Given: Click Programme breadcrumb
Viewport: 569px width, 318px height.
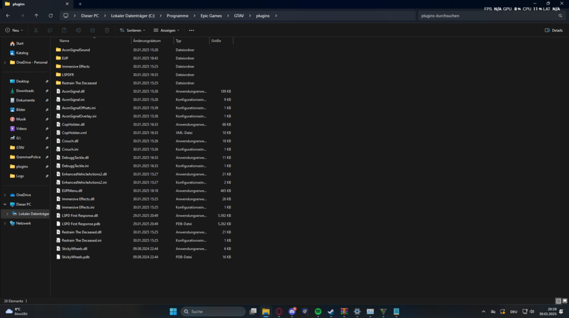Looking at the screenshot, I should tap(178, 16).
